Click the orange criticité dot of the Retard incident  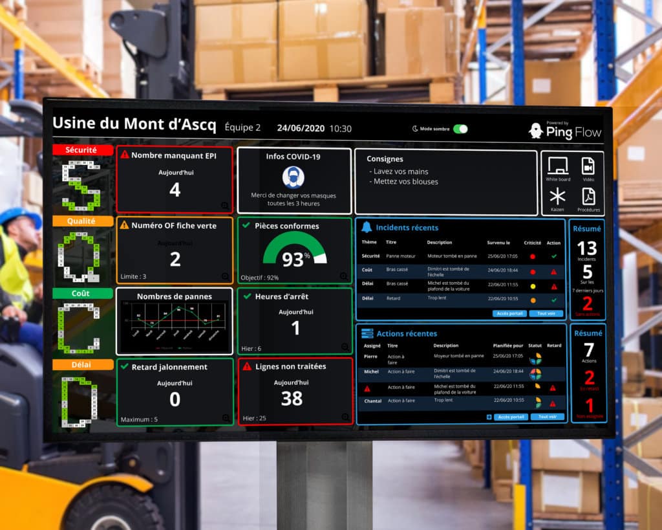[533, 300]
